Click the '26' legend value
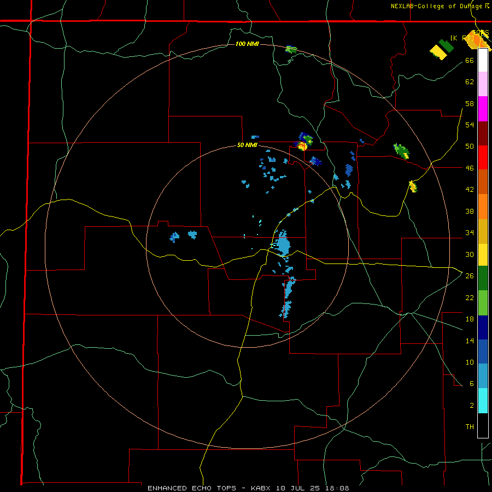Image resolution: width=492 pixels, height=492 pixels. coord(470,276)
